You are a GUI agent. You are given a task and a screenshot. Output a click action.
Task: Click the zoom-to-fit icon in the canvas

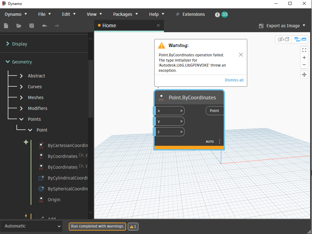[x=304, y=50]
